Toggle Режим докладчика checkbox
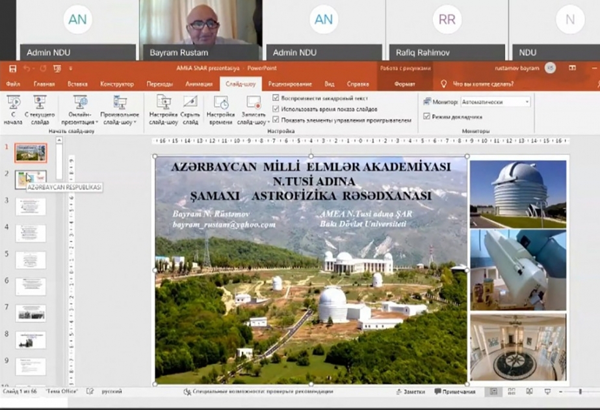The width and height of the screenshot is (600, 410). (426, 116)
